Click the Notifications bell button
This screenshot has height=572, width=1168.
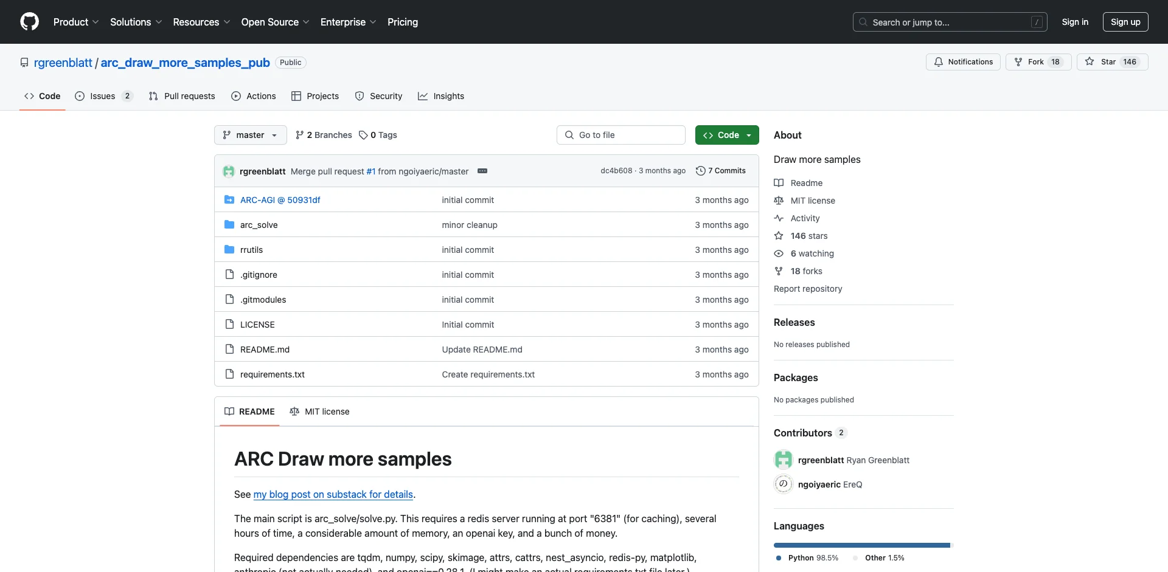pos(963,62)
